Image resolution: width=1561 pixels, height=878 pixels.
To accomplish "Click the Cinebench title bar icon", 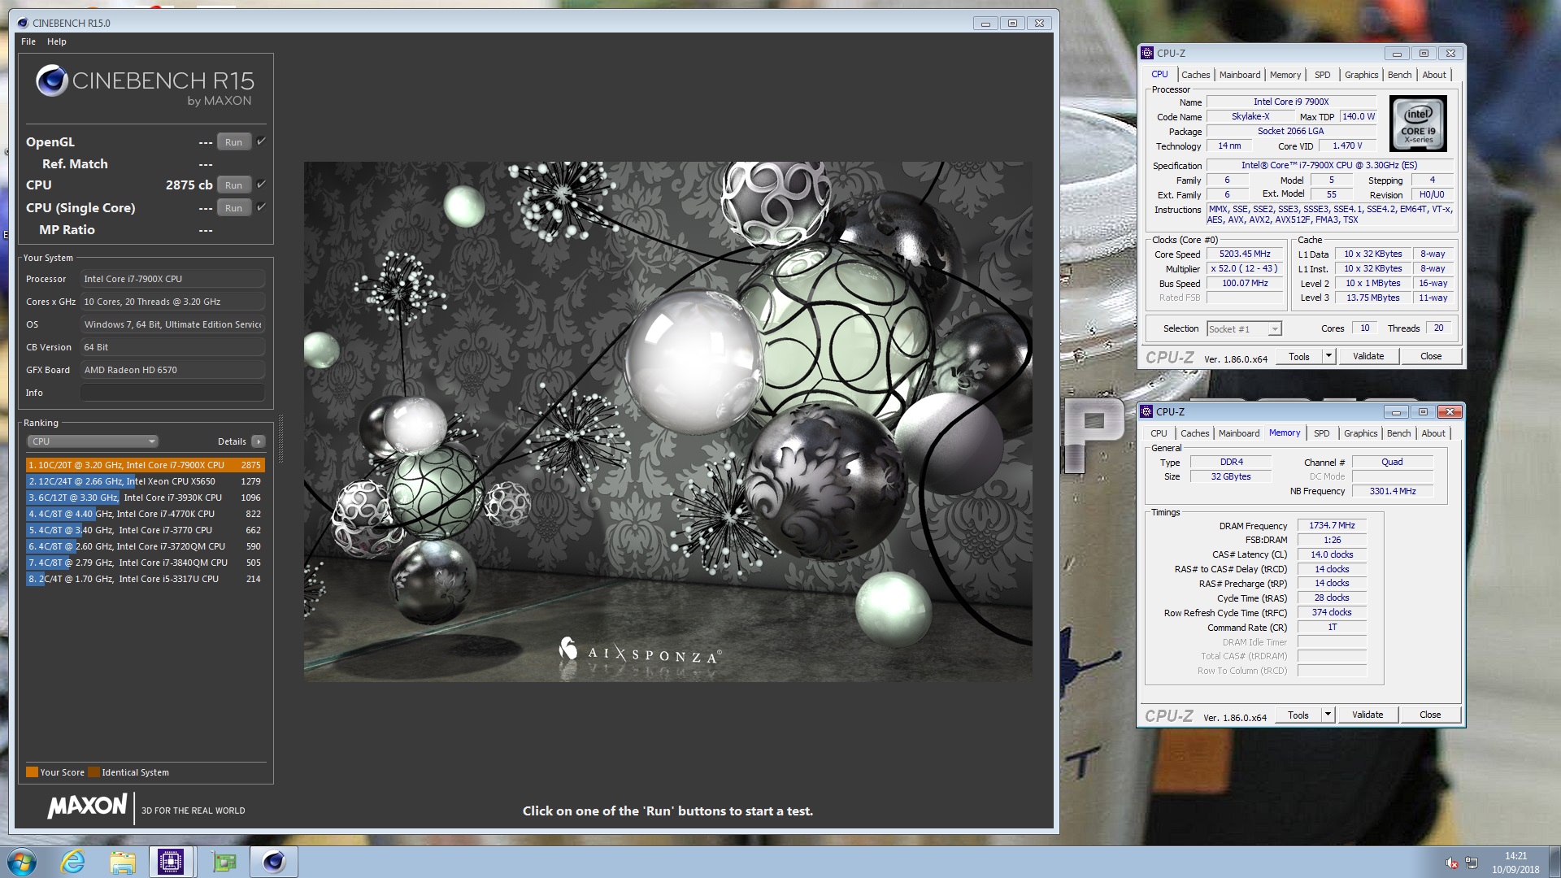I will tap(23, 23).
